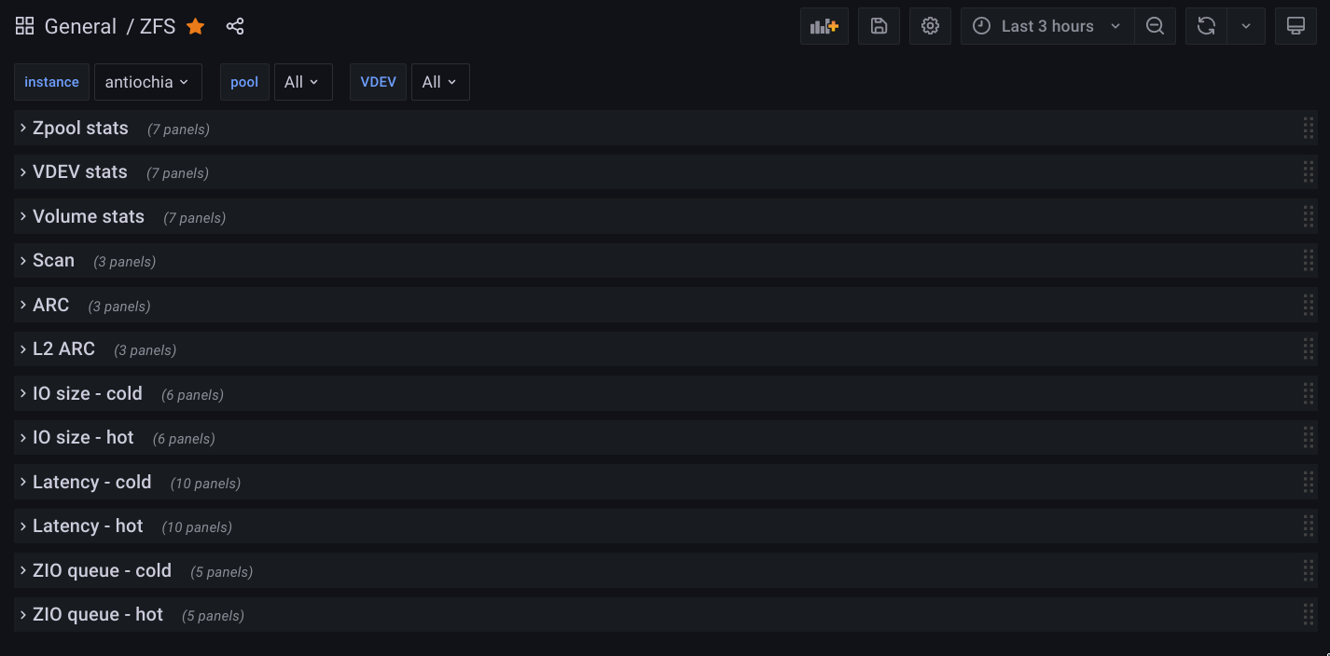
Task: Go to the General folder link
Action: pos(80,26)
